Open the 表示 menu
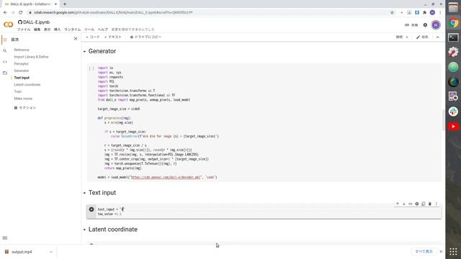 point(47,29)
